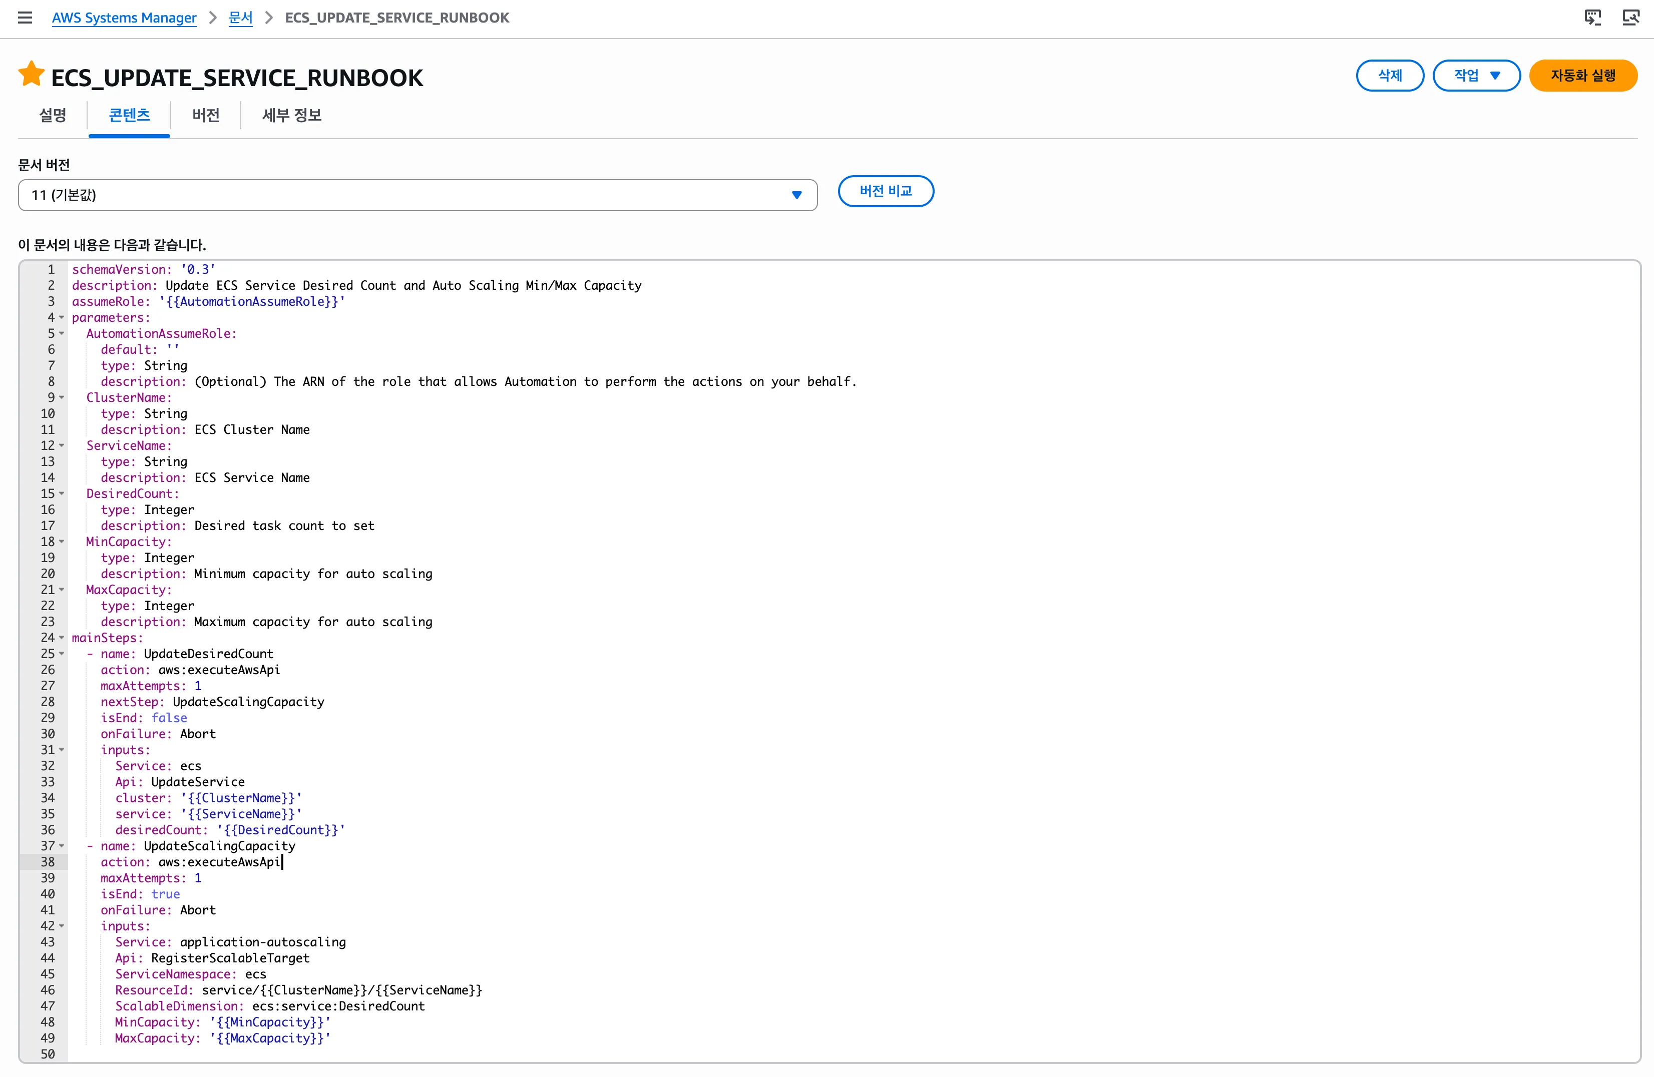Click the schemaVersion '0.3' line
Screen dimensions: 1654x1077
pyautogui.click(x=144, y=270)
